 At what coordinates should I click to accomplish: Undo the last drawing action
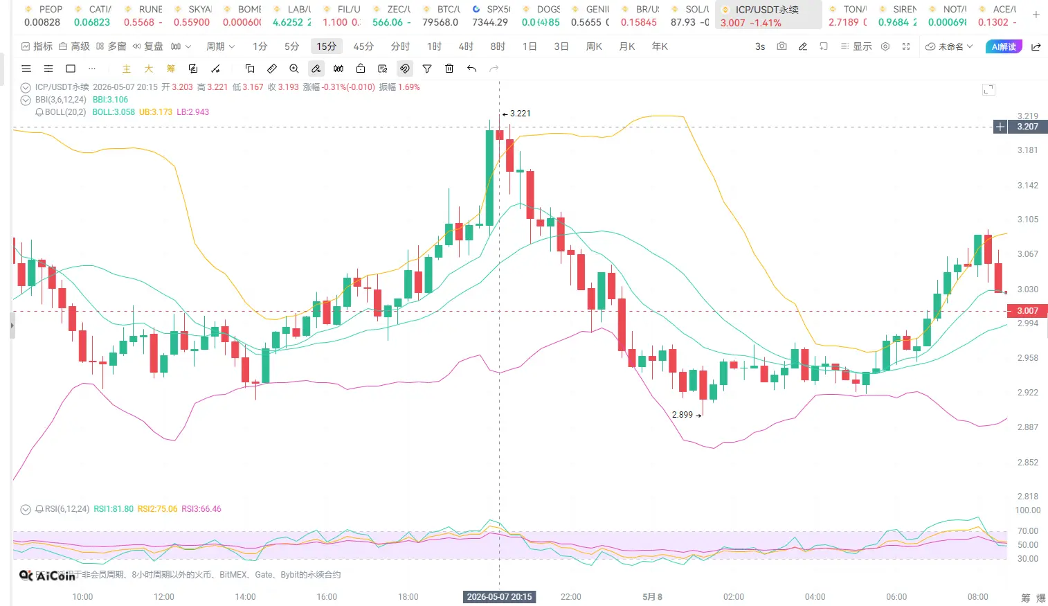pyautogui.click(x=471, y=69)
